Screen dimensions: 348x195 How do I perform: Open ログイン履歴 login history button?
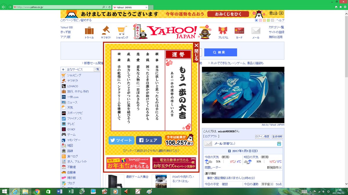[x=262, y=136]
